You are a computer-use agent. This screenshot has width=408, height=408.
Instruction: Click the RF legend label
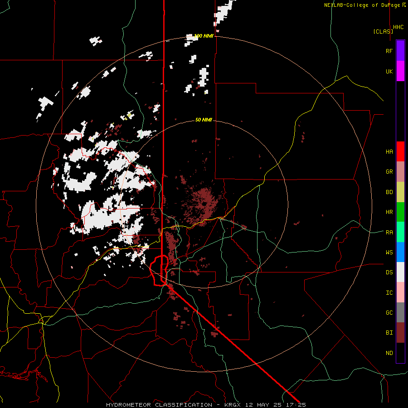pos(389,51)
